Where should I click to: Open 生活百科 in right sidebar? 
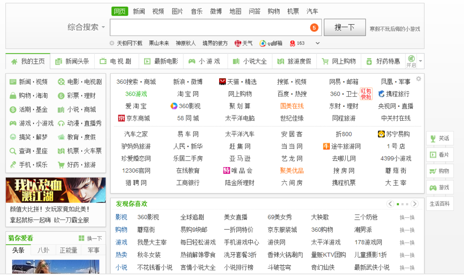[x=440, y=204]
